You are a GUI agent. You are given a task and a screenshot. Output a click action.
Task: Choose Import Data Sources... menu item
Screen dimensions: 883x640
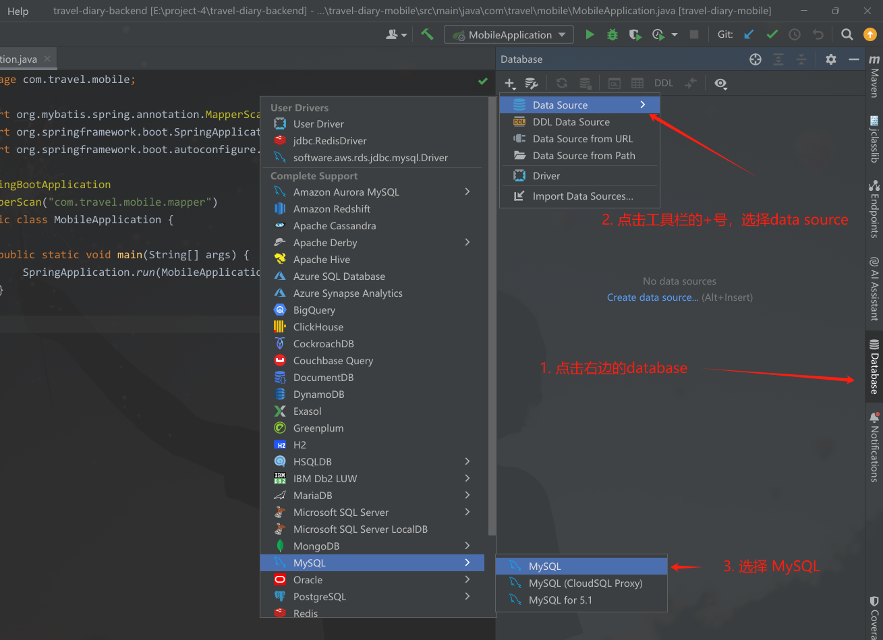(x=579, y=196)
